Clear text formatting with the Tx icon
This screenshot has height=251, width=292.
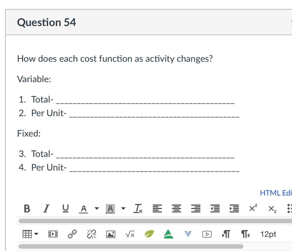(x=138, y=209)
